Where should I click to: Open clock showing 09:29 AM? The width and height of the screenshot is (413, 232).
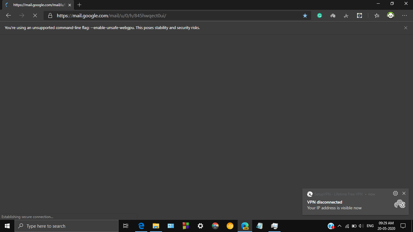point(386,226)
